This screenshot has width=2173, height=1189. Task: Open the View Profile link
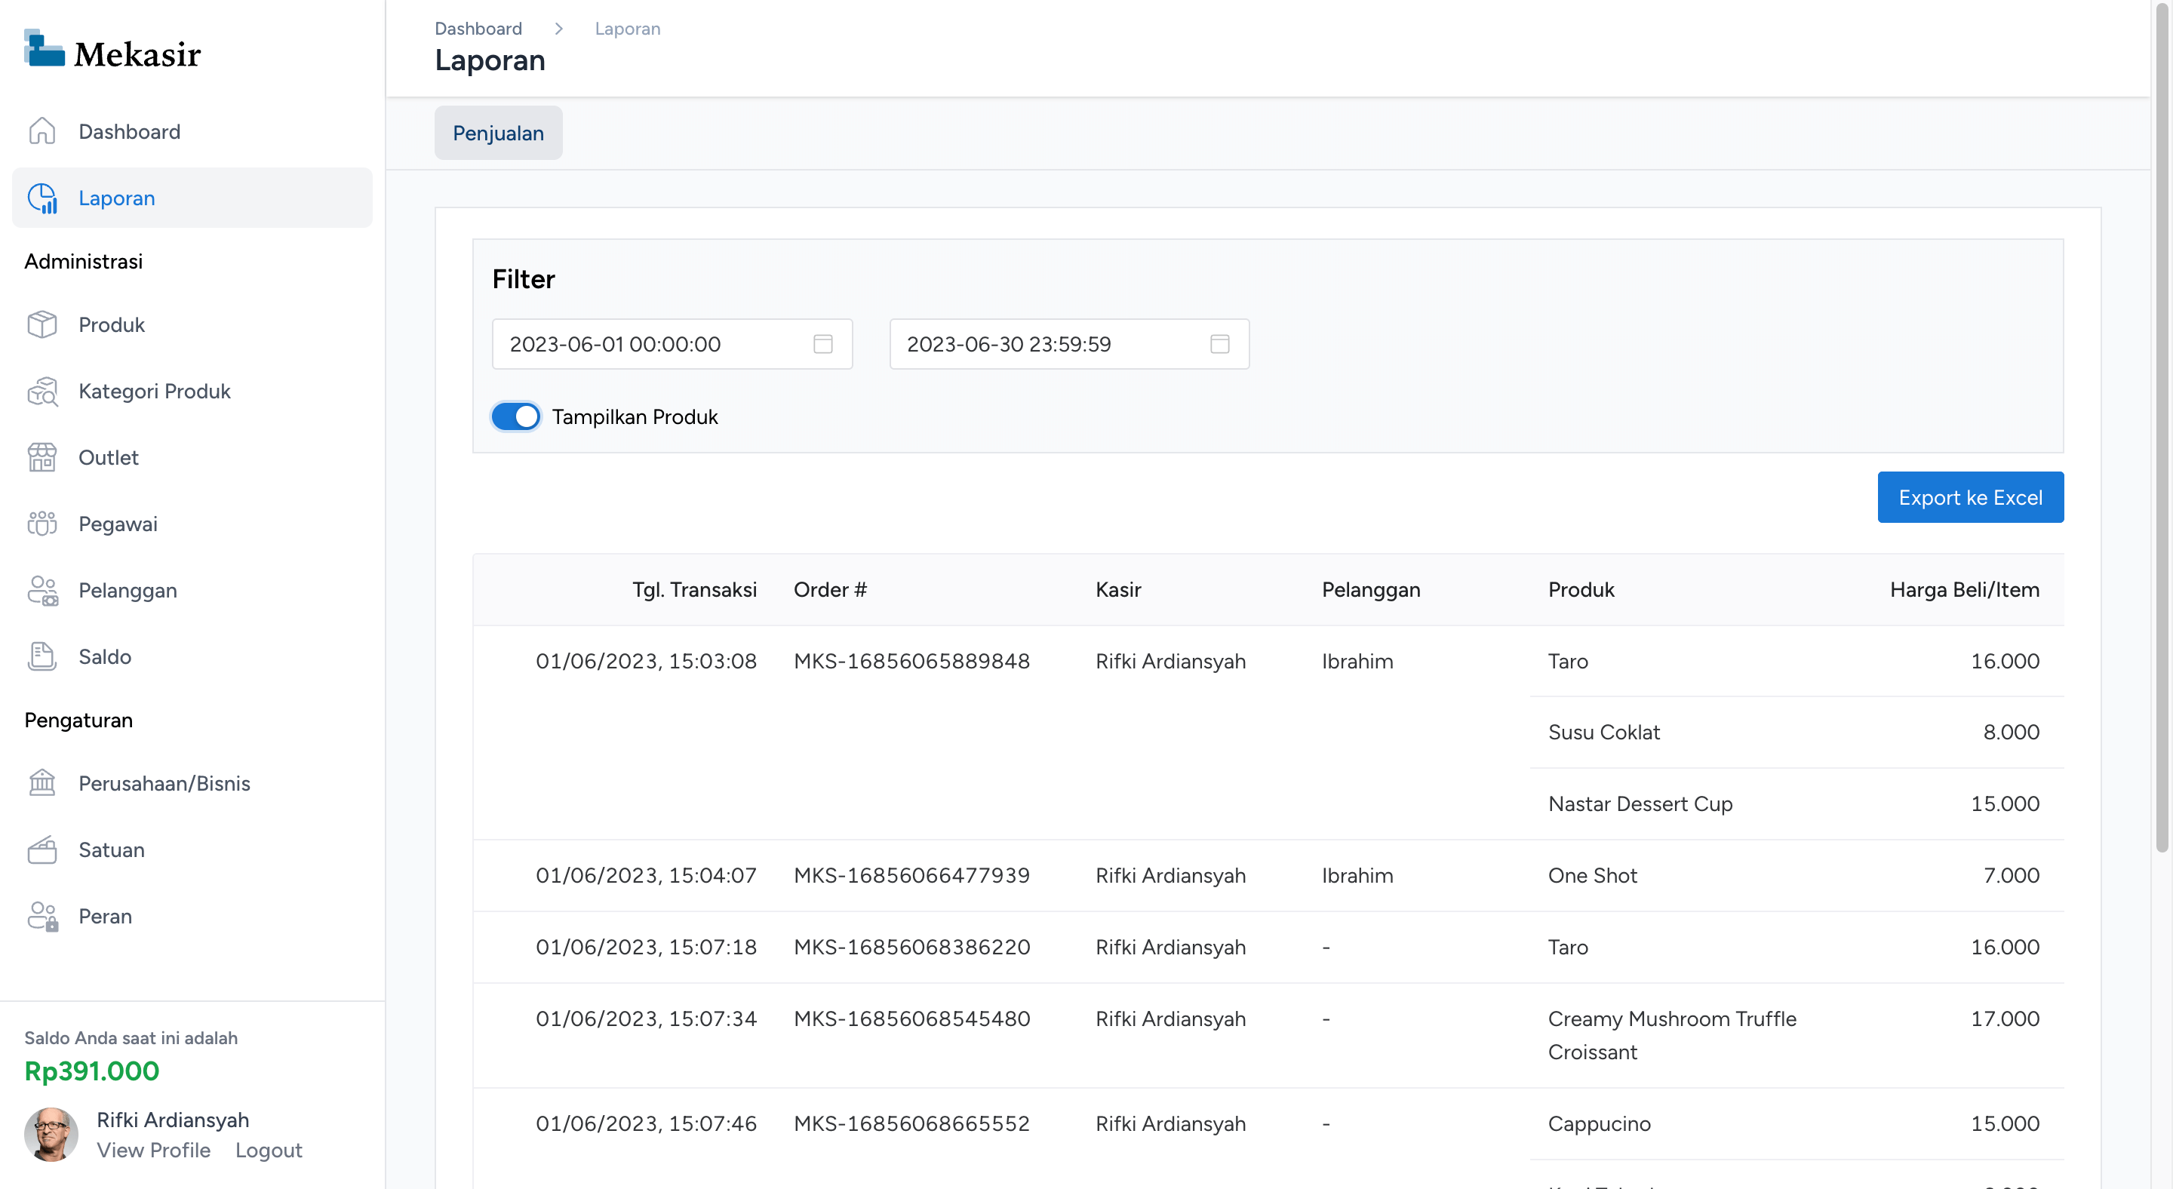tap(153, 1151)
